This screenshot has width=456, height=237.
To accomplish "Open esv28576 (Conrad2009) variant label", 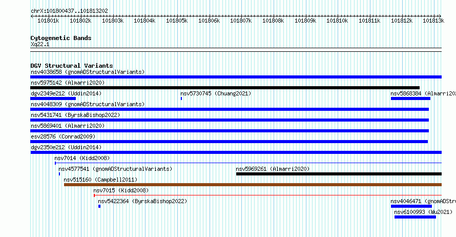I will [x=63, y=136].
